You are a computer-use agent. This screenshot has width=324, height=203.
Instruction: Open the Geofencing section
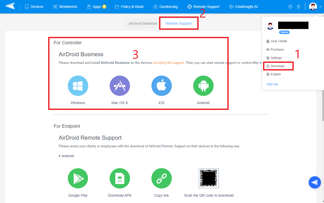click(x=165, y=7)
